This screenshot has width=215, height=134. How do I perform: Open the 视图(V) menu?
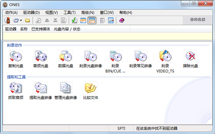point(52,13)
